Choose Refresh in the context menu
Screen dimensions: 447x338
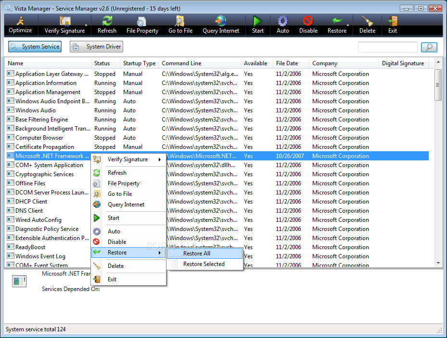point(128,173)
